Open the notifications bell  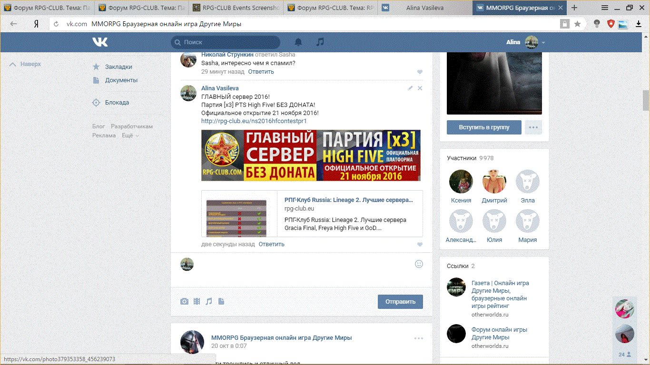(x=298, y=42)
